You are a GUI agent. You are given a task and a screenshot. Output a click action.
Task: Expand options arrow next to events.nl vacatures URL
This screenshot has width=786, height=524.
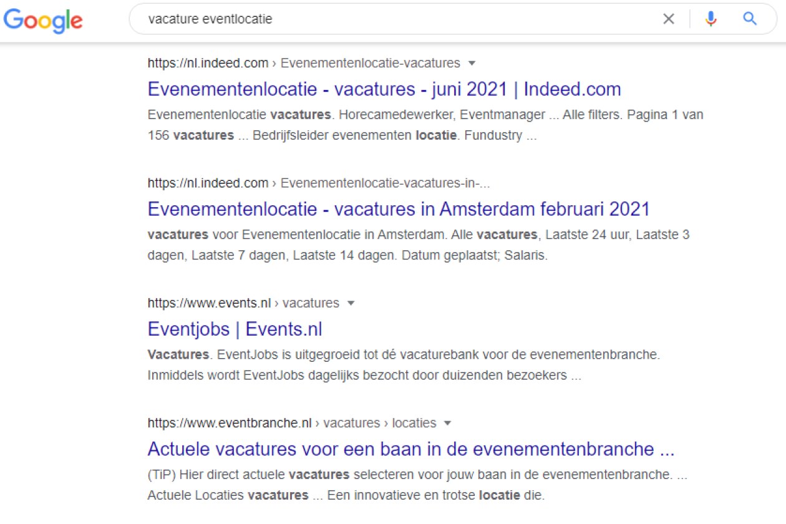click(x=351, y=303)
